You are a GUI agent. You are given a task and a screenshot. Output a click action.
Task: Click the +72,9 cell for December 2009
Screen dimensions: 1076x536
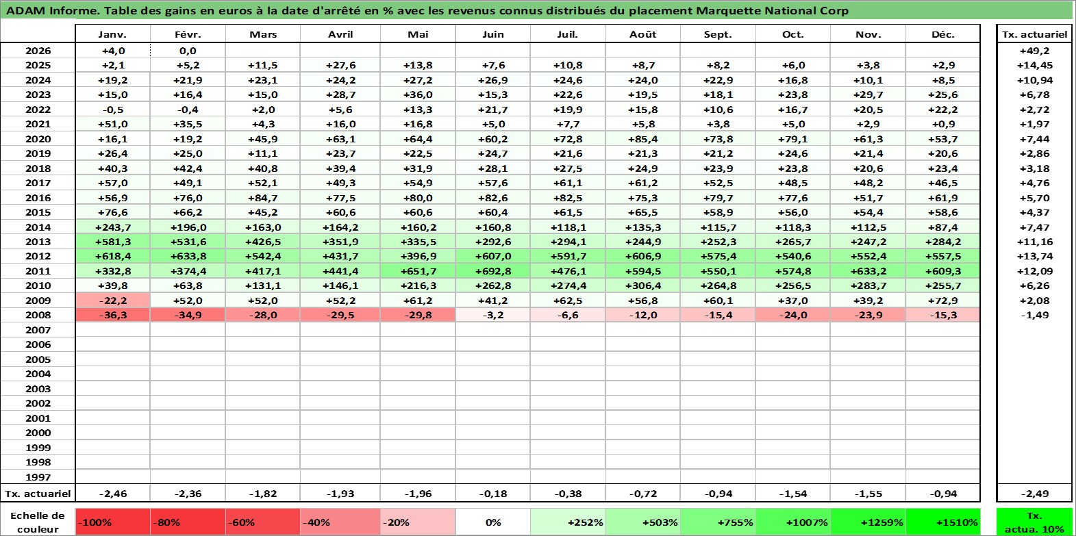[x=943, y=301]
